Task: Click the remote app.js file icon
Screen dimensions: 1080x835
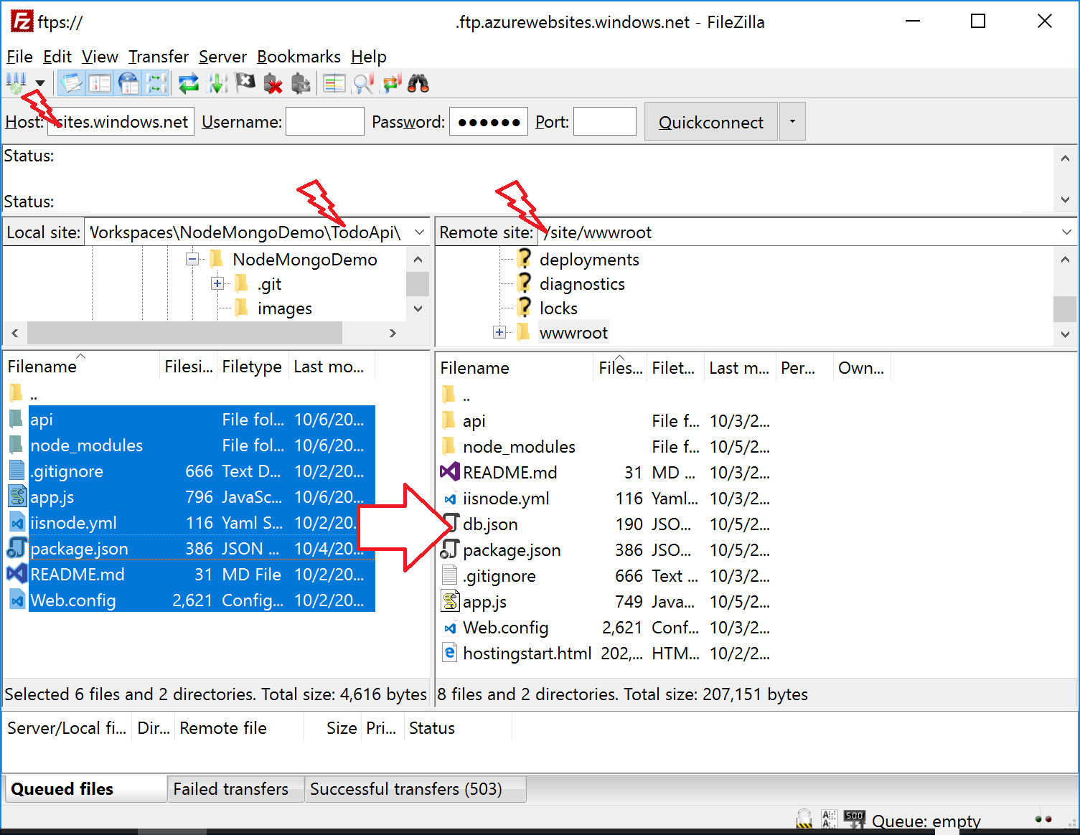Action: [x=450, y=602]
